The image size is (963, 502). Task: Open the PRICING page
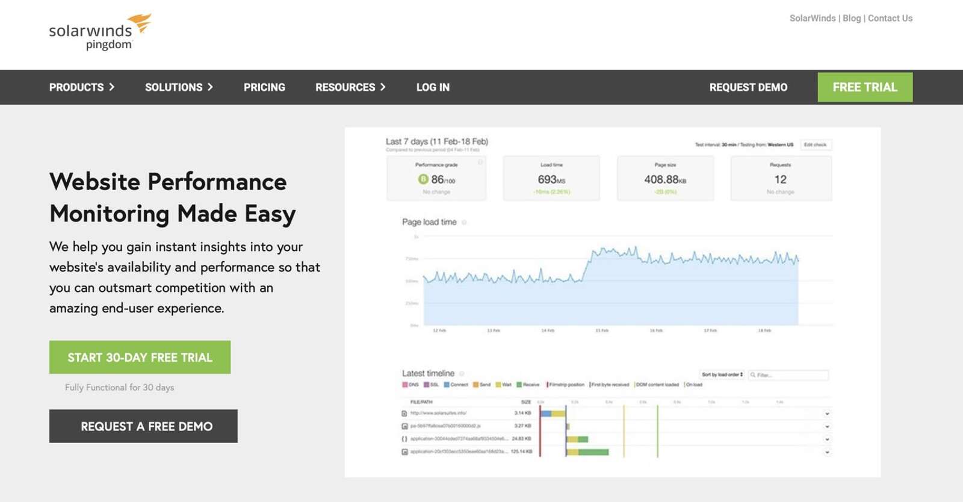264,87
